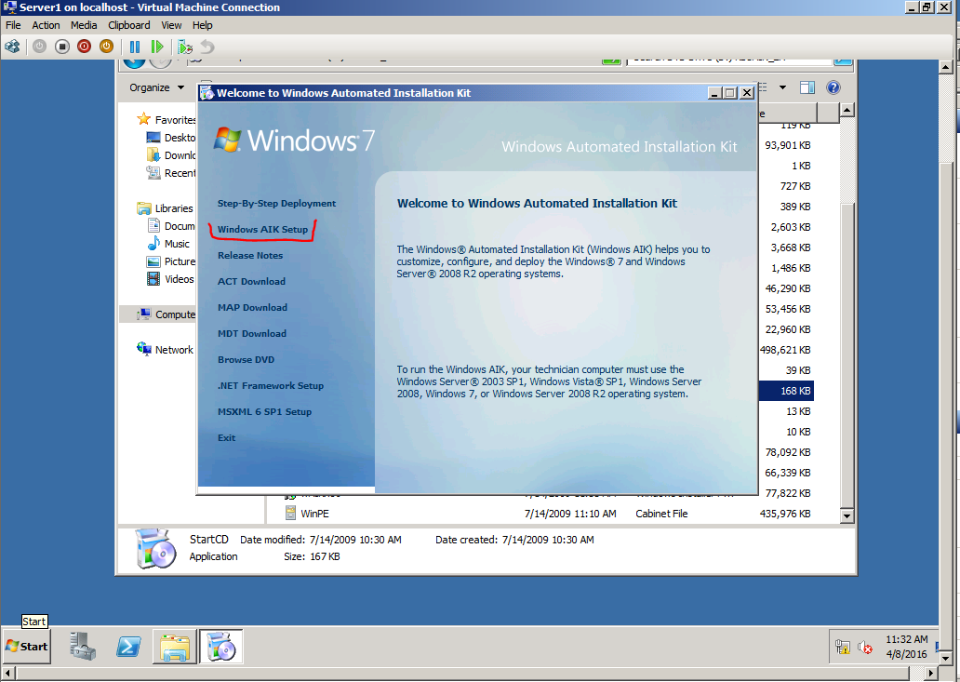960x682 pixels.
Task: Start MSXML 6 SP1 Setup
Action: coord(264,411)
